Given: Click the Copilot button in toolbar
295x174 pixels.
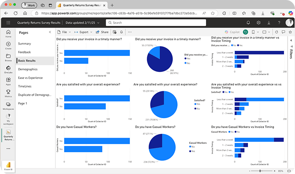Looking at the screenshot, I should tap(232, 32).
